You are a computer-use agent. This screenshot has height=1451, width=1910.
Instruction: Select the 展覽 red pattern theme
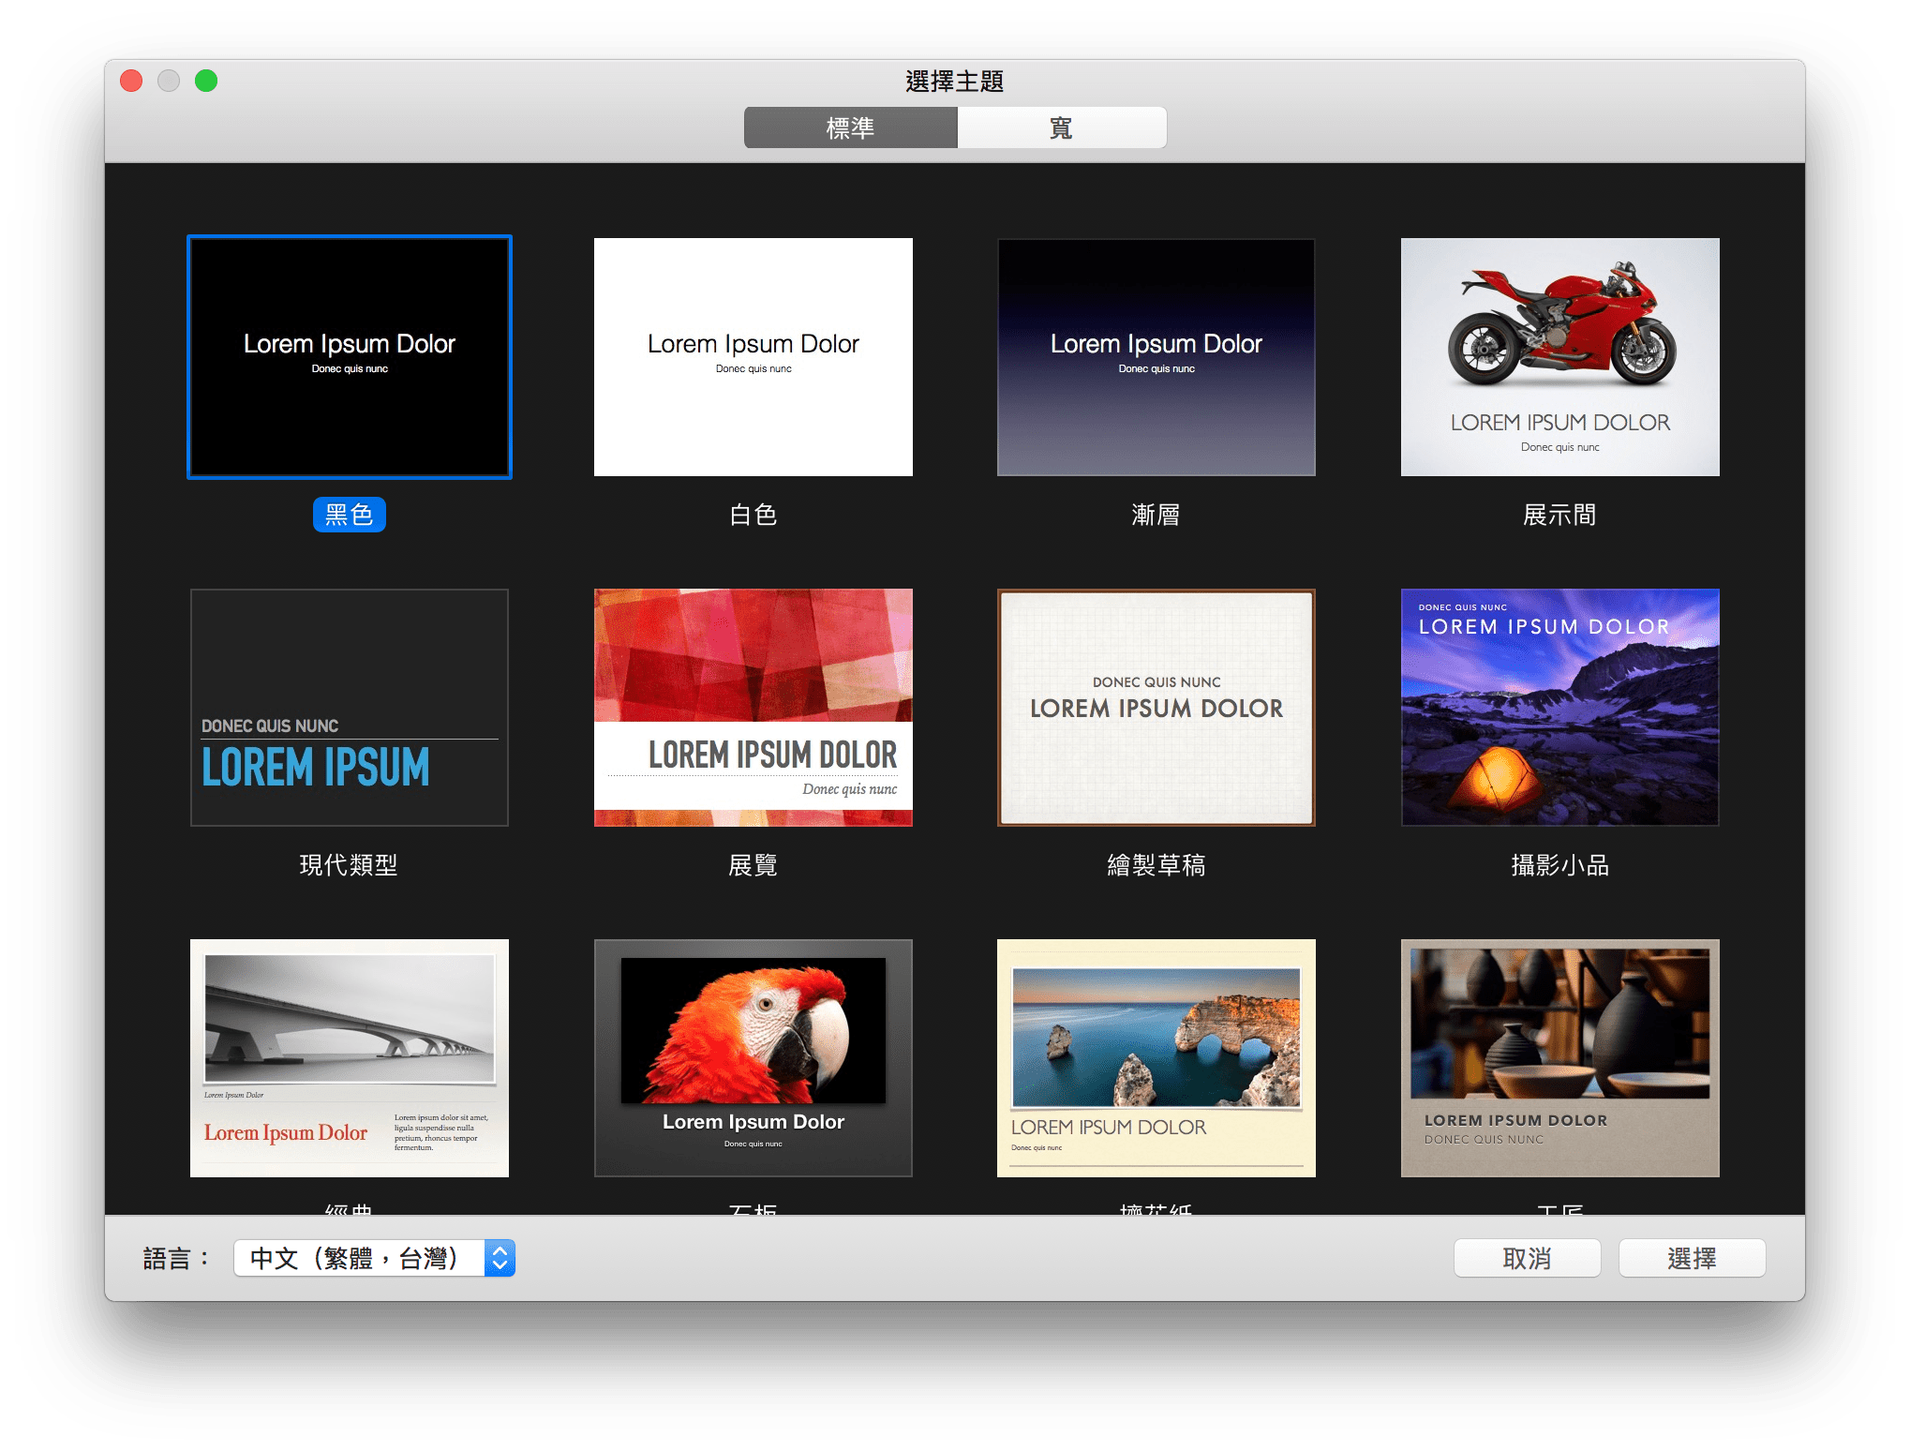click(x=753, y=708)
